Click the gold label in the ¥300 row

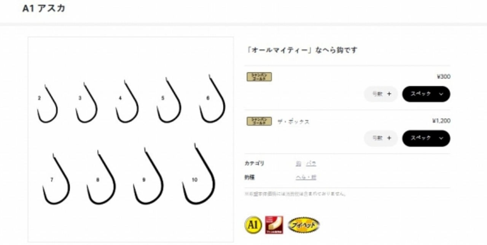(259, 77)
